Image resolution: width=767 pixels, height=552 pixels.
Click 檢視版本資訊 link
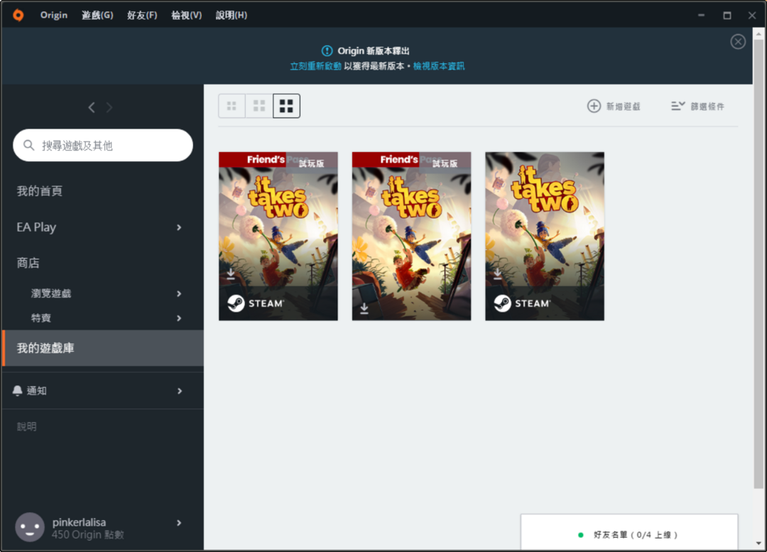tap(439, 66)
